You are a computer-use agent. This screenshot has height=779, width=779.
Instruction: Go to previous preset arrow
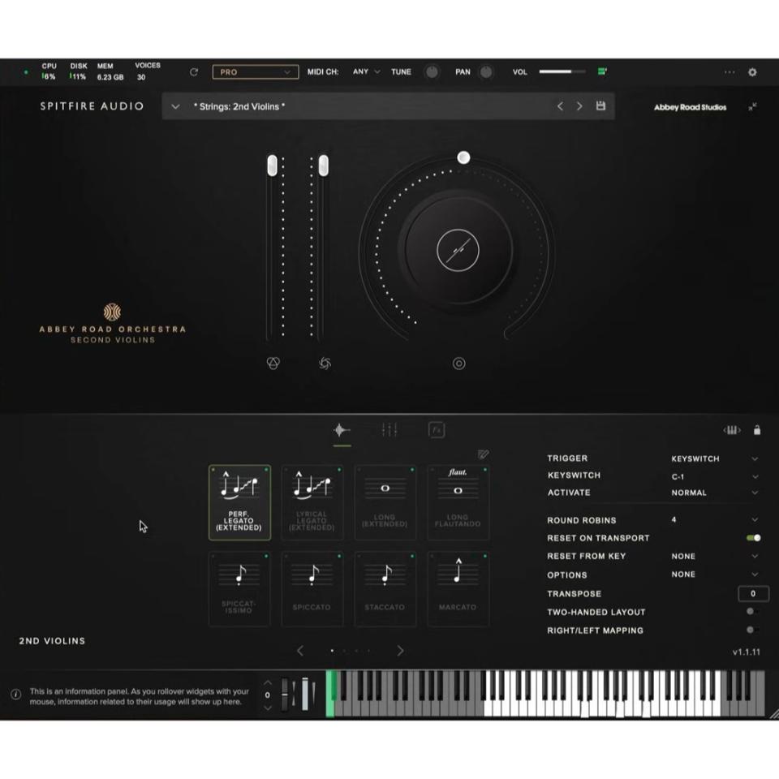click(560, 106)
